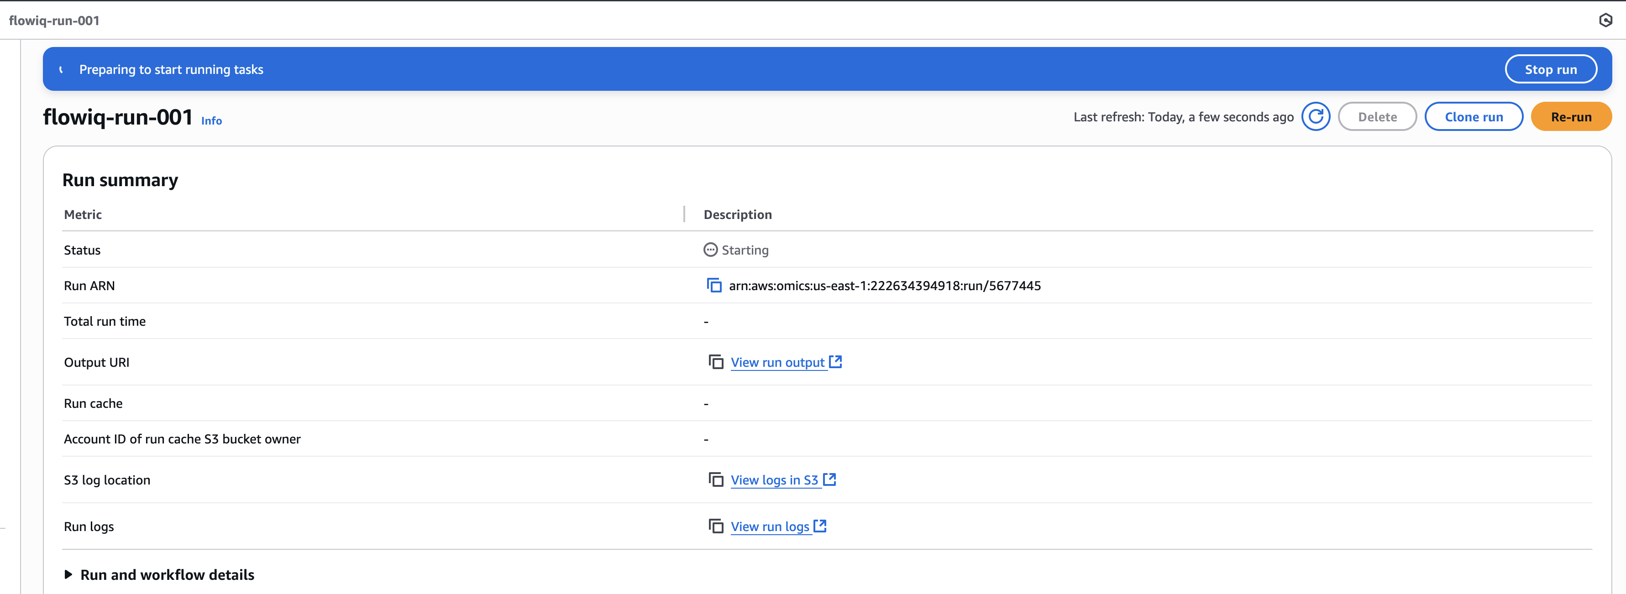Click the Starting status text
The image size is (1626, 594).
point(745,250)
